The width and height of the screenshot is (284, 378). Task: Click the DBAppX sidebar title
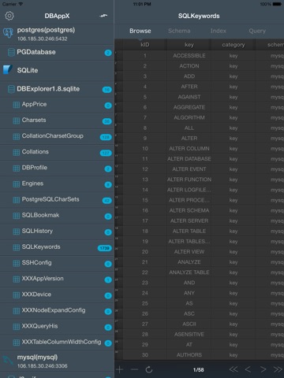(57, 16)
